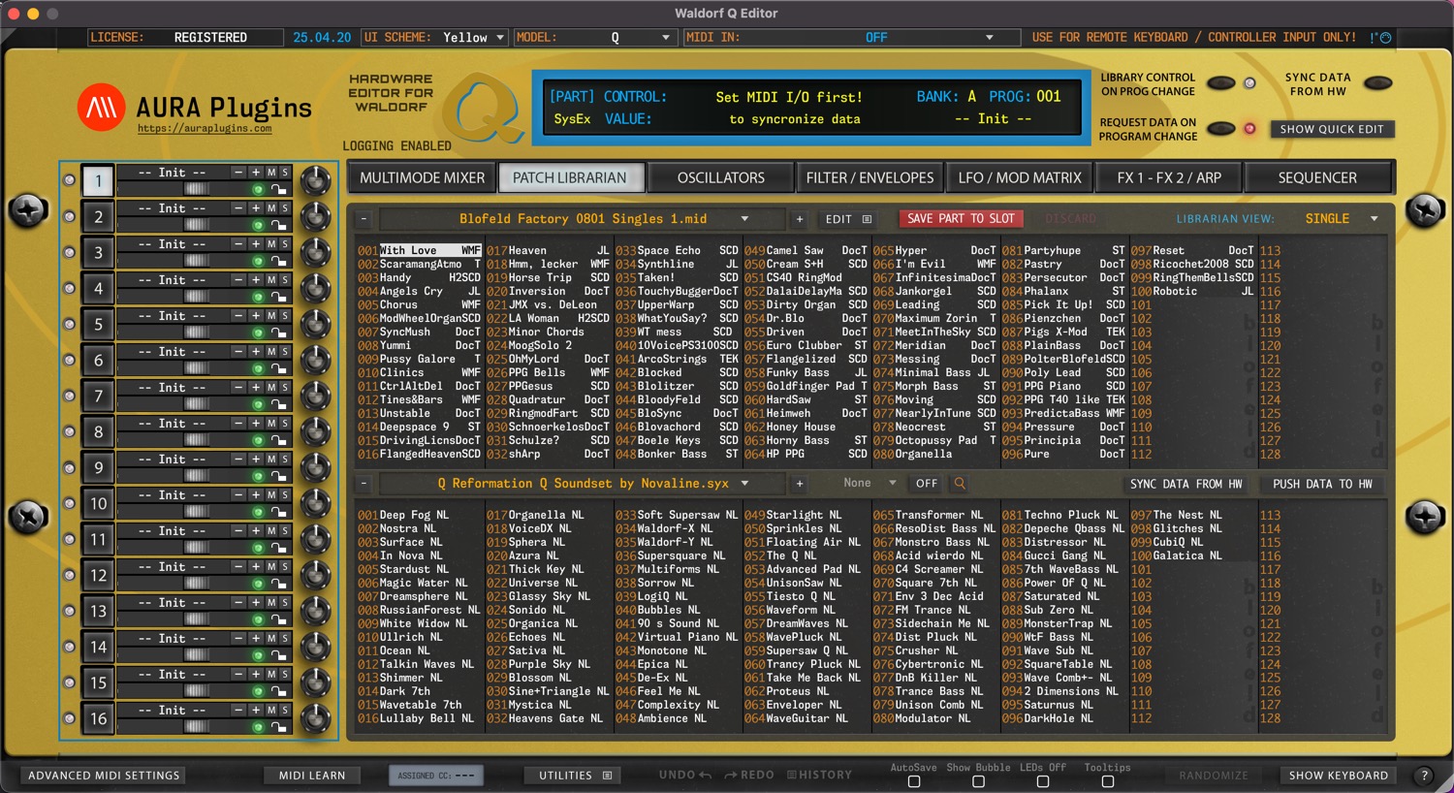
Task: Click Push Data To HW button
Action: 1322,484
